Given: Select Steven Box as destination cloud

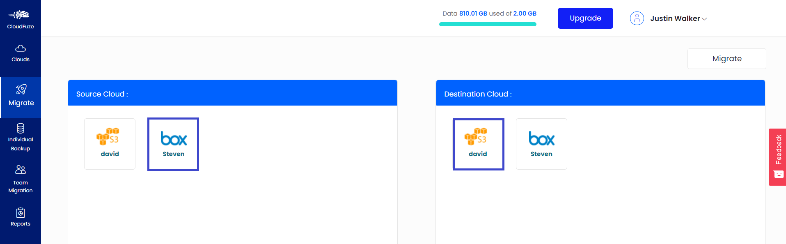Looking at the screenshot, I should tap(541, 144).
